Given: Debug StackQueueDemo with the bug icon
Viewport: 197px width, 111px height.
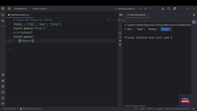Looking at the screenshot, I should pos(146,9).
